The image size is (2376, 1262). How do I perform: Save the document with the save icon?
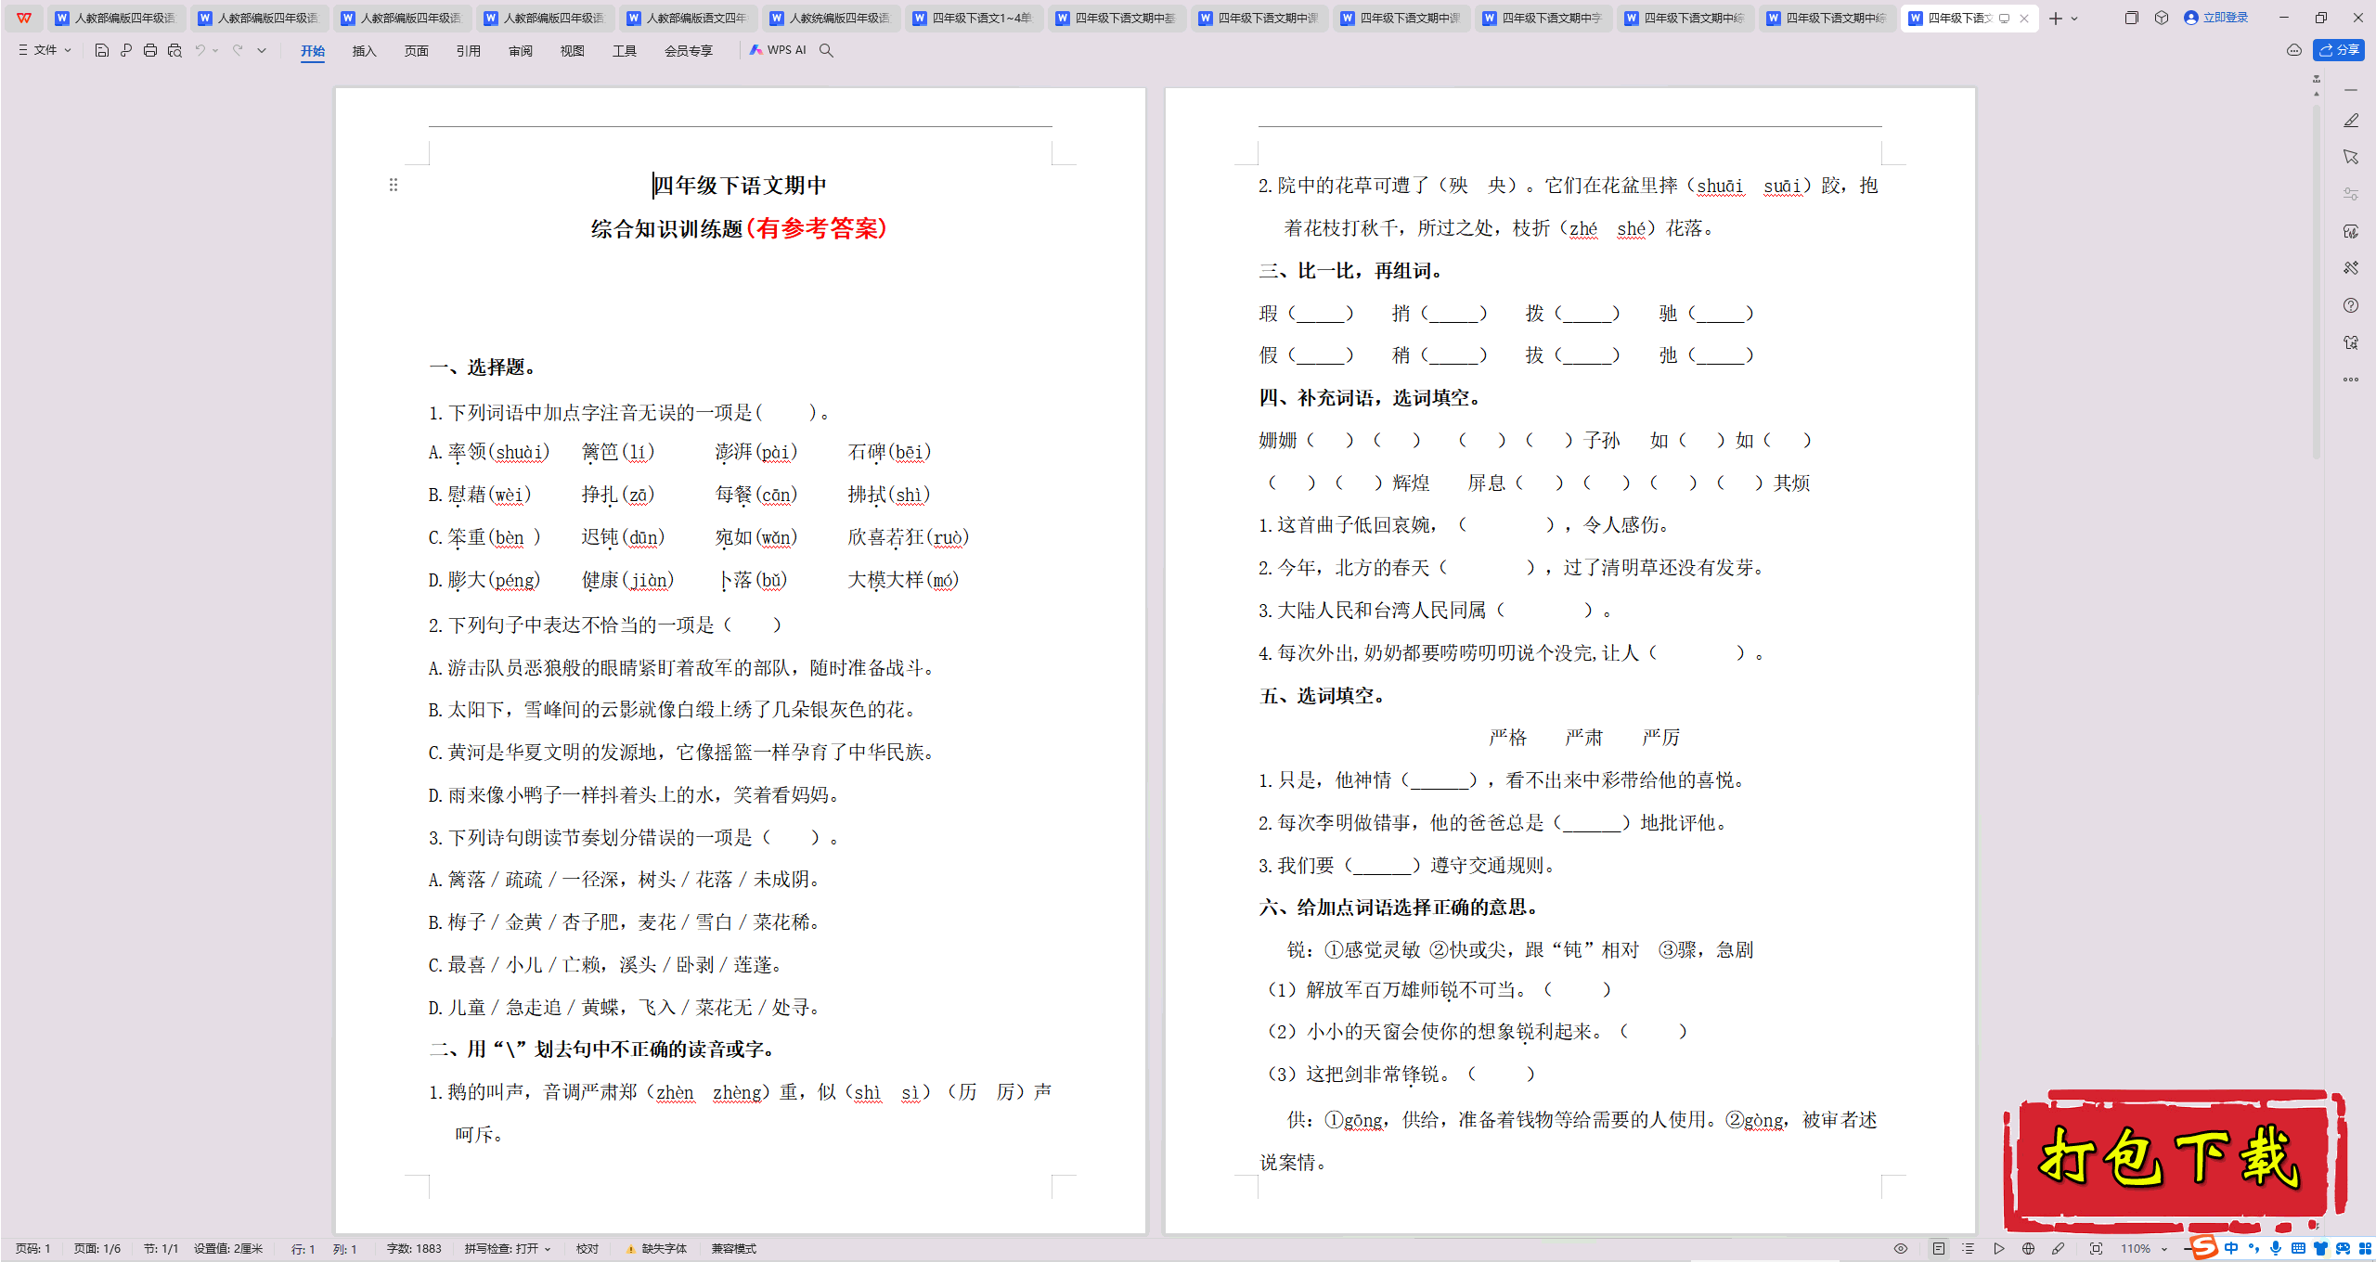pyautogui.click(x=102, y=51)
